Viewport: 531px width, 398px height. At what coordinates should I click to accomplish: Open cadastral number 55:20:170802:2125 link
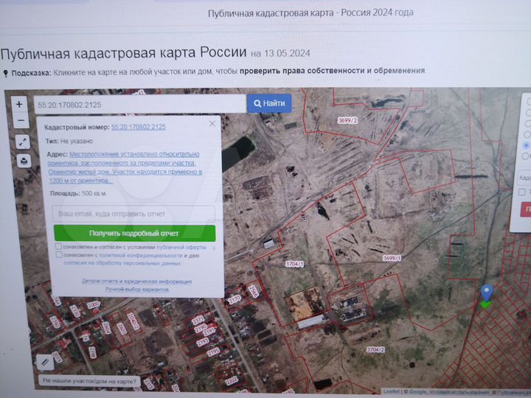pyautogui.click(x=138, y=127)
